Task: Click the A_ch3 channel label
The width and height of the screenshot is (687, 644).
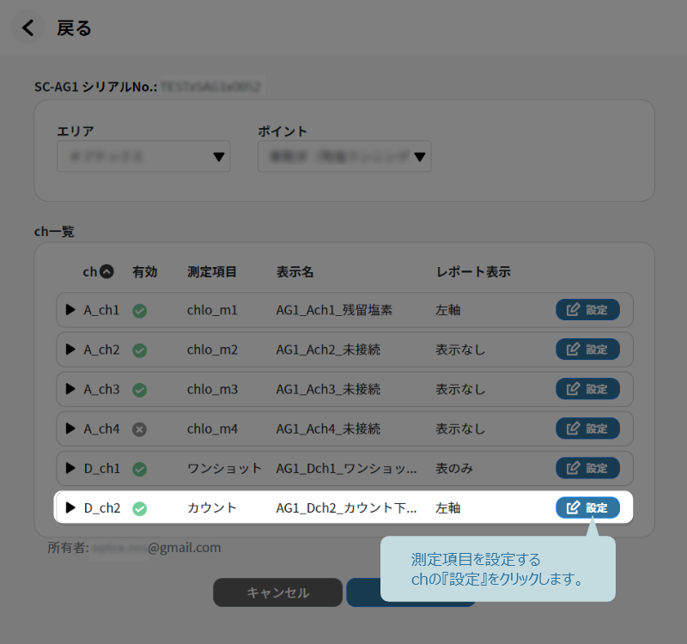Action: (101, 389)
